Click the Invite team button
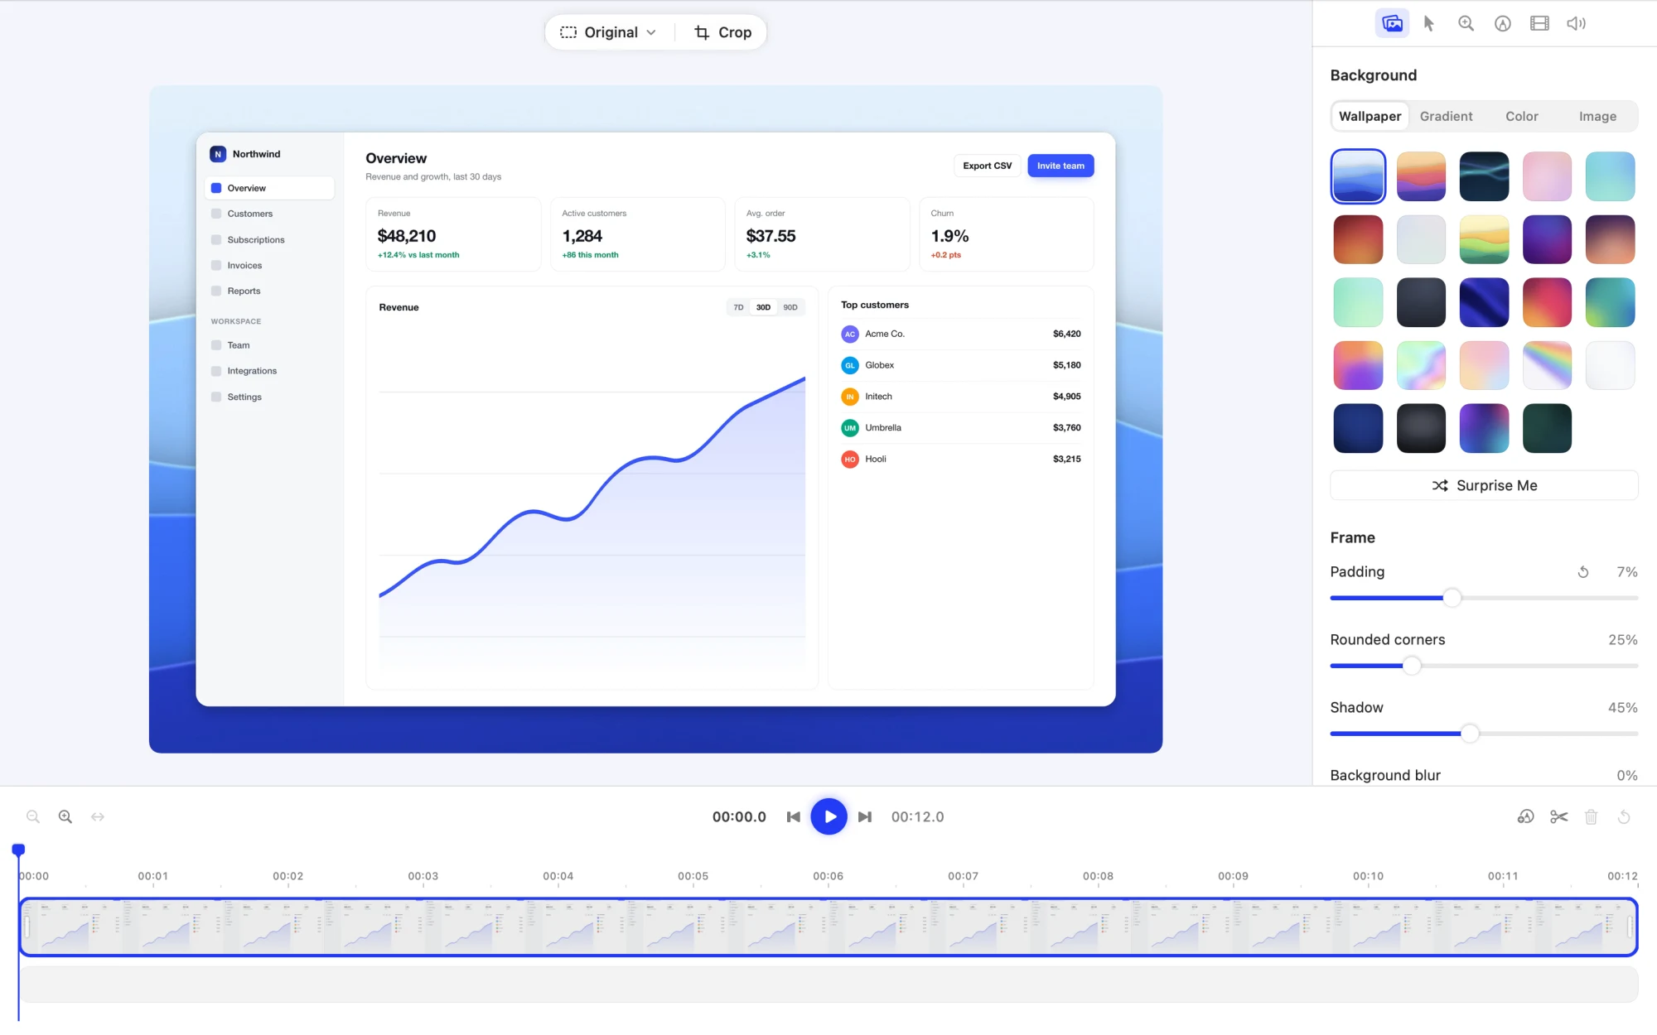The height and width of the screenshot is (1035, 1657). pyautogui.click(x=1060, y=166)
